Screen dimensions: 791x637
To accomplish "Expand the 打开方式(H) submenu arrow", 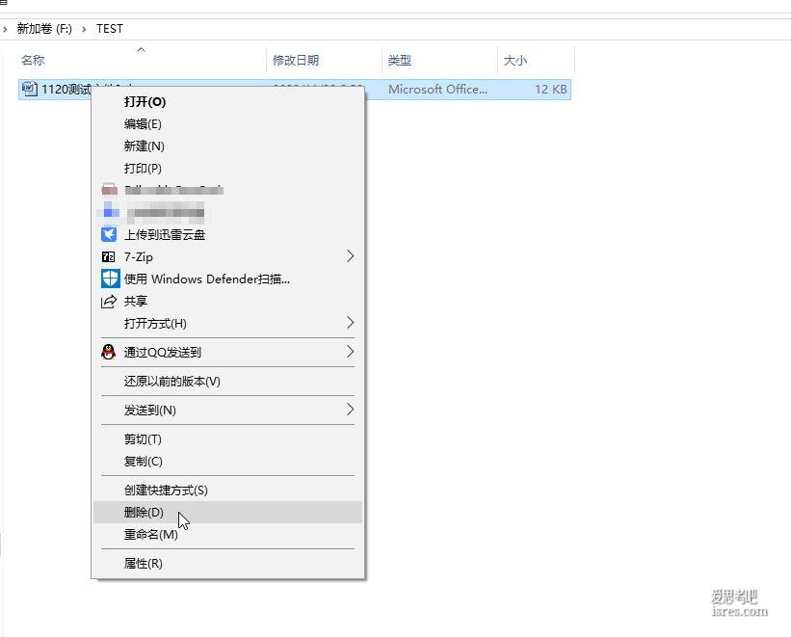I will pyautogui.click(x=351, y=323).
